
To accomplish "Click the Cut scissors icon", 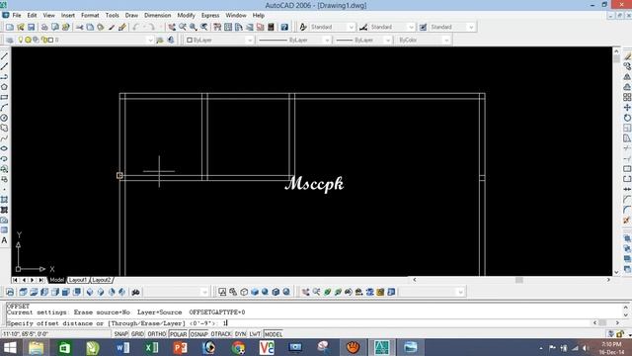I will click(79, 27).
